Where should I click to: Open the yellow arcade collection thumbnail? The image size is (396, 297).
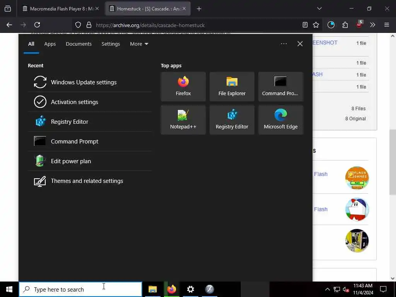click(x=357, y=241)
